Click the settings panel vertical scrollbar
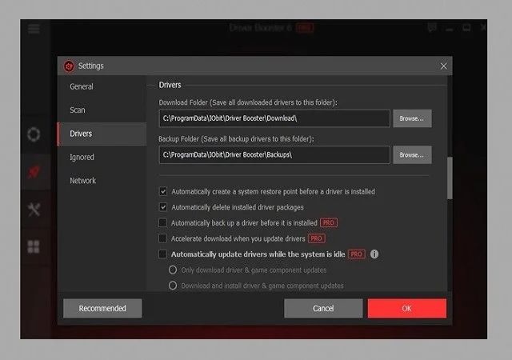This screenshot has width=512, height=360. pos(450,178)
